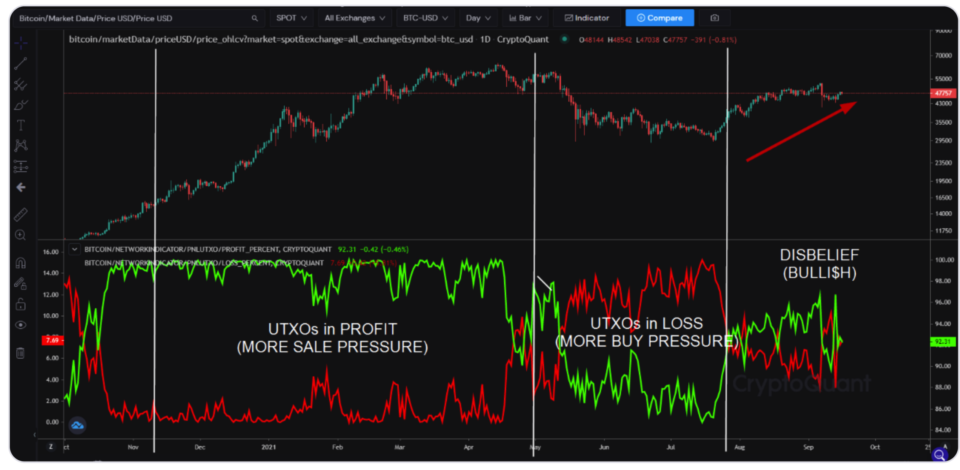Select the pitchfork drawing tool
This screenshot has width=960, height=470.
pyautogui.click(x=21, y=84)
